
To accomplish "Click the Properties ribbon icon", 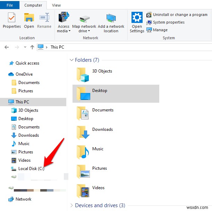I will pos(11,17).
